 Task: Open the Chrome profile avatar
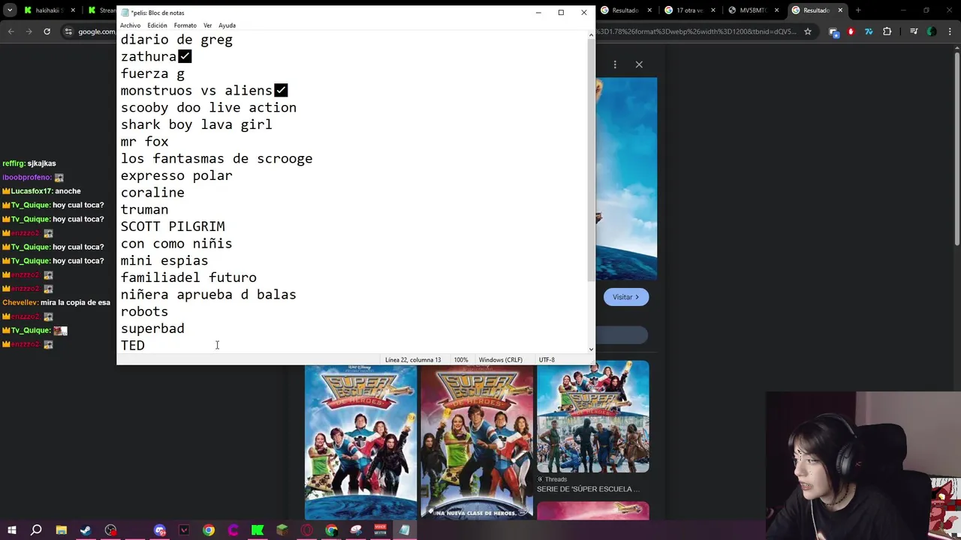[x=932, y=31]
